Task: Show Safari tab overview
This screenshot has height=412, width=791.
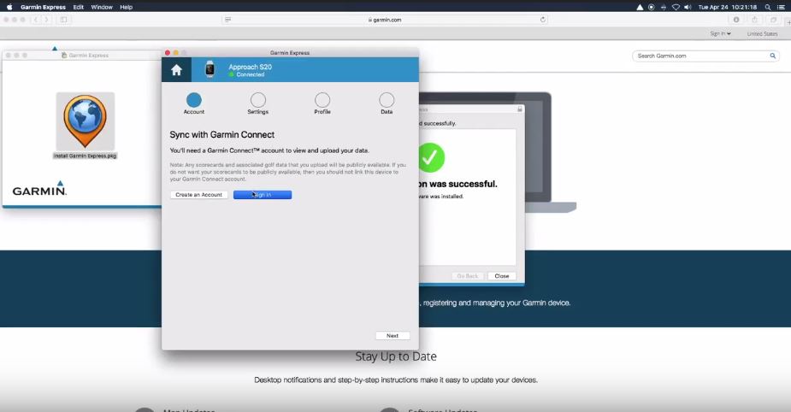Action: (773, 20)
